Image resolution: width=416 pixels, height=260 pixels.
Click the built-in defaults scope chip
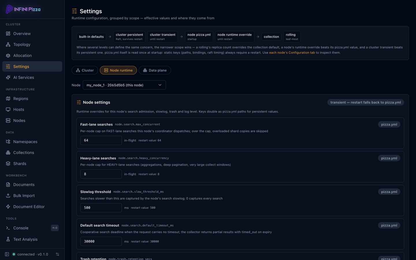pos(91,37)
